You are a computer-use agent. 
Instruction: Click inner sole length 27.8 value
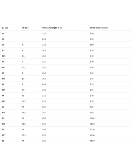(44, 101)
